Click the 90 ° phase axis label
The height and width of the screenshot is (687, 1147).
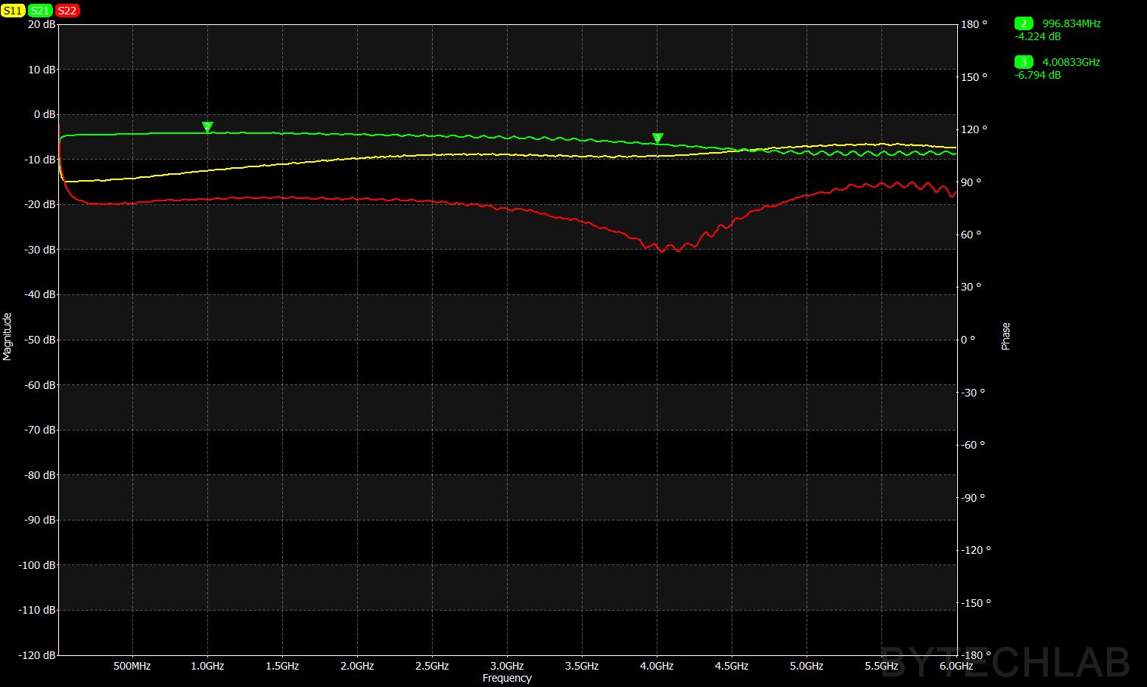[x=971, y=182]
